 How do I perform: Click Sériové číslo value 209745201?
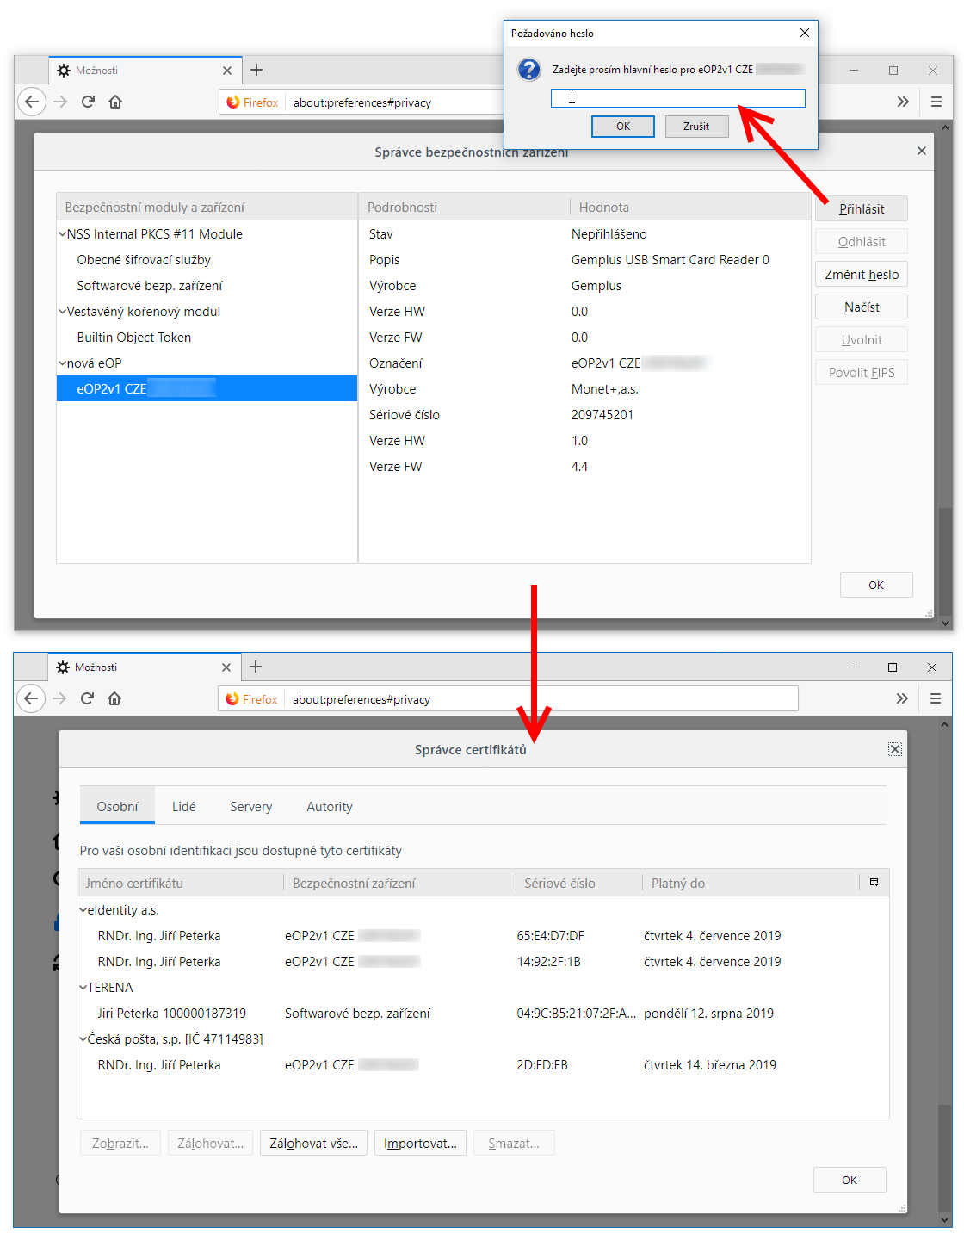click(x=602, y=414)
